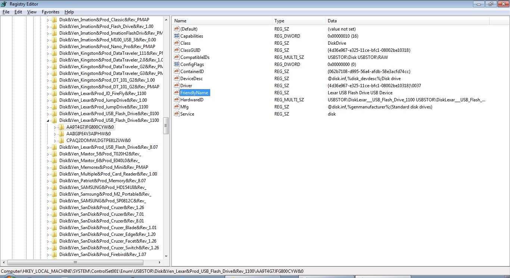Click the folder icon of SAMSUNG HD154UI key
The width and height of the screenshot is (510, 278).
pos(55,187)
